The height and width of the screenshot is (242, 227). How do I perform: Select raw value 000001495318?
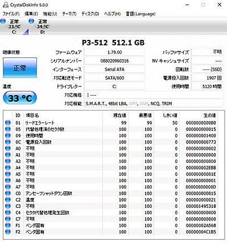201,206
